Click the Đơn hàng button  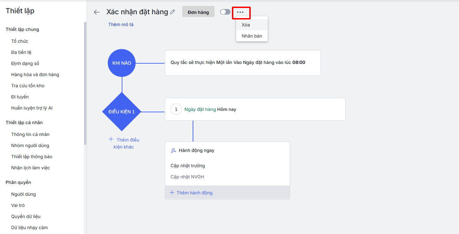coord(198,12)
